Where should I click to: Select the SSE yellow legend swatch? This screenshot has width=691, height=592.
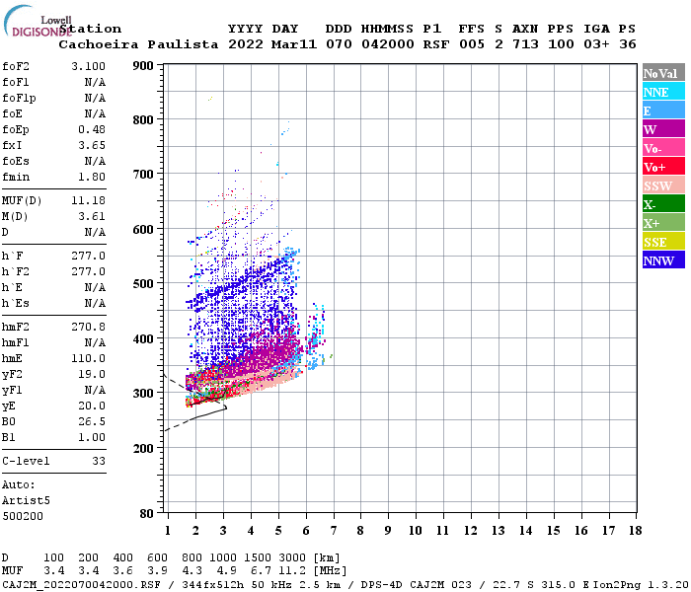coord(663,242)
